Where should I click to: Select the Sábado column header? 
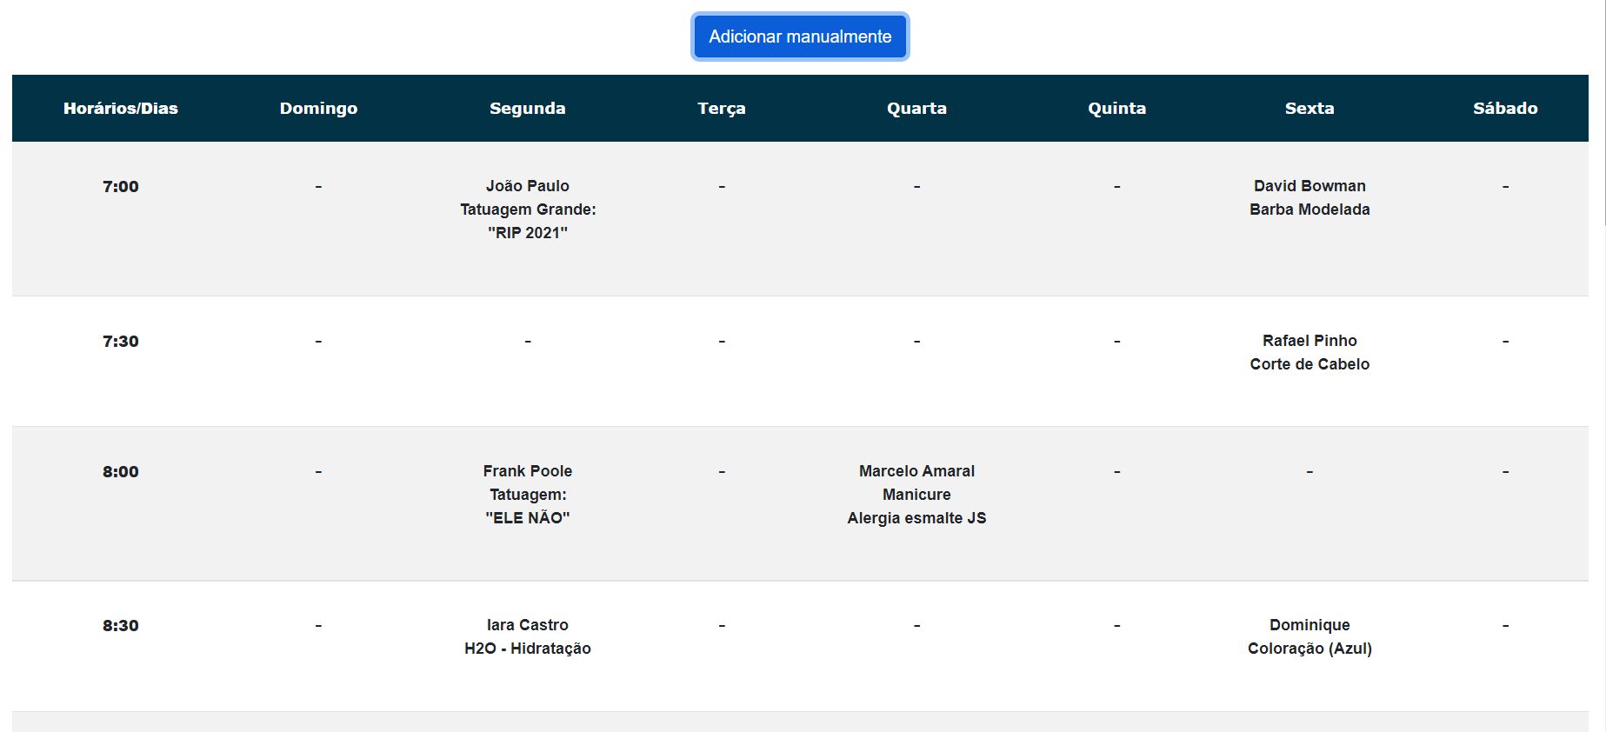point(1504,109)
